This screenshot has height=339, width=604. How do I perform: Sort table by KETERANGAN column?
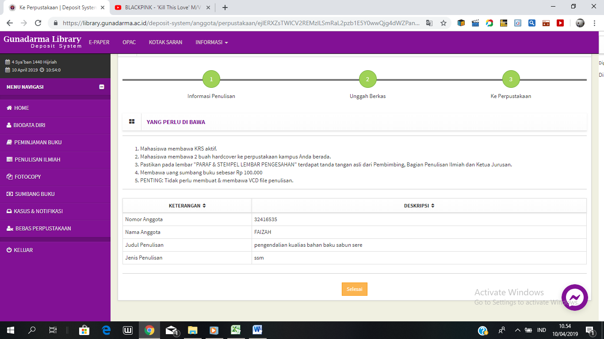187,206
